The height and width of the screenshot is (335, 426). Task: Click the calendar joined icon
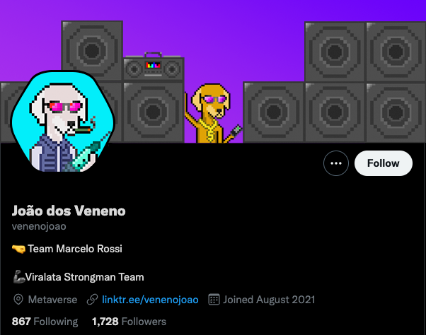click(214, 300)
